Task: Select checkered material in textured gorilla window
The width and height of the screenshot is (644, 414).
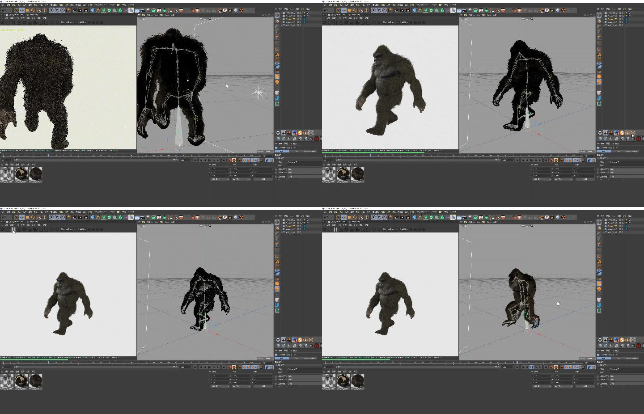Action: coord(329,380)
